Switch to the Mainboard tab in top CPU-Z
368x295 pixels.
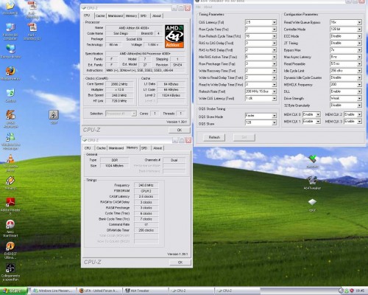tap(115, 15)
